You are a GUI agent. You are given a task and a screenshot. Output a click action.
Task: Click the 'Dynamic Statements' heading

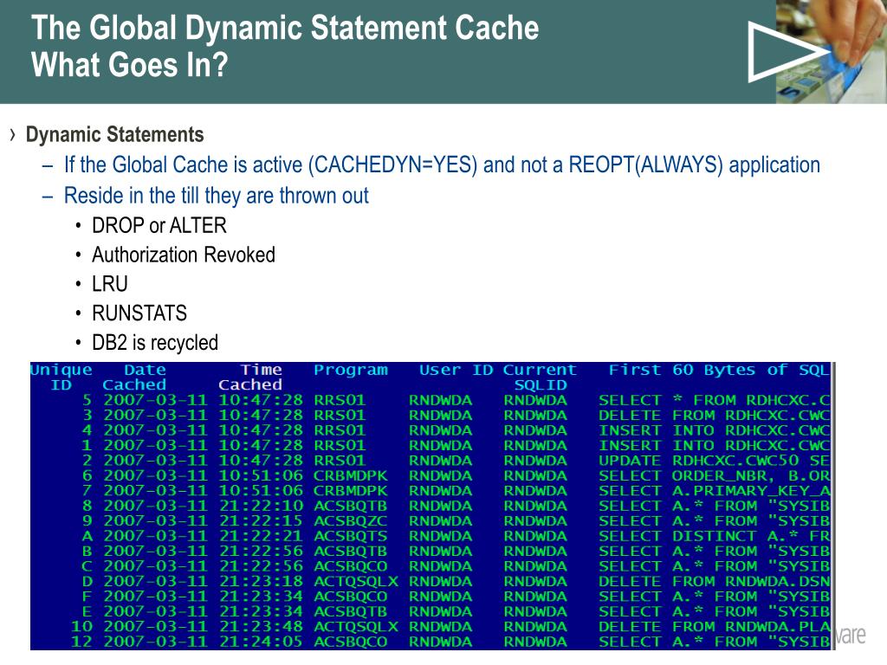coord(115,135)
